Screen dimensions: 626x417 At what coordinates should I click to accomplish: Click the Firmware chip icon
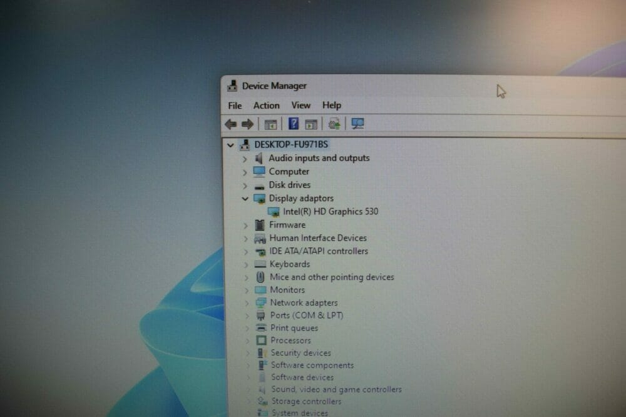(x=260, y=225)
